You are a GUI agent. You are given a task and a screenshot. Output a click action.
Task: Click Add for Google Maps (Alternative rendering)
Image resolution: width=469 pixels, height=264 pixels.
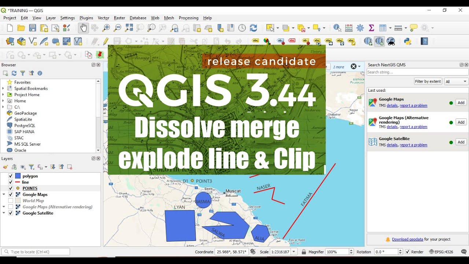point(461,122)
